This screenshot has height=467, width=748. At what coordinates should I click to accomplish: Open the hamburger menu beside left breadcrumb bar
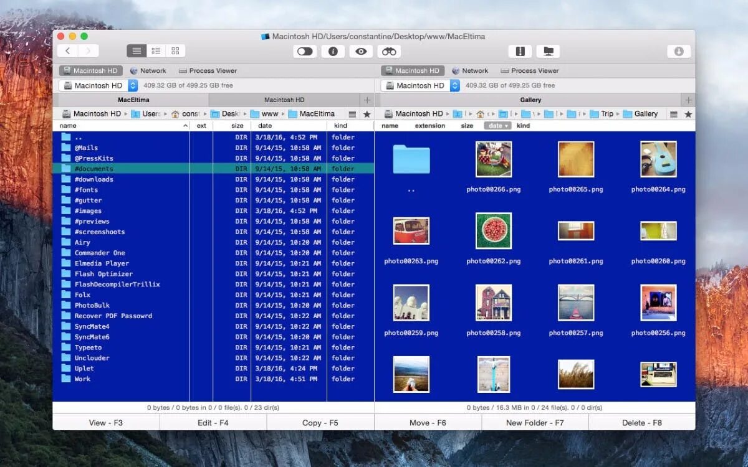pos(353,113)
